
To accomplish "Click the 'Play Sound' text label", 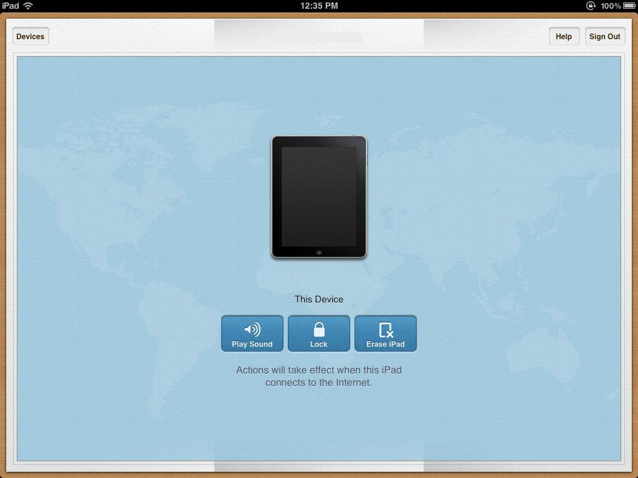I will [x=252, y=344].
